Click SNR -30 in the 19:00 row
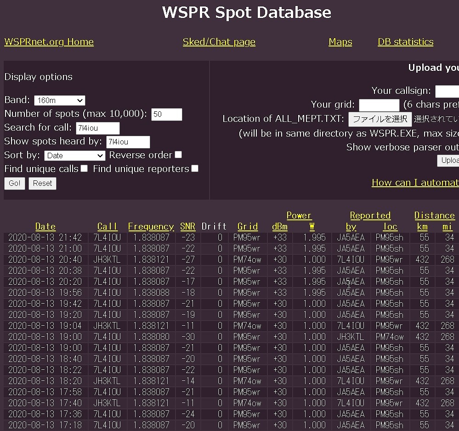Image resolution: width=459 pixels, height=431 pixels. tap(188, 337)
